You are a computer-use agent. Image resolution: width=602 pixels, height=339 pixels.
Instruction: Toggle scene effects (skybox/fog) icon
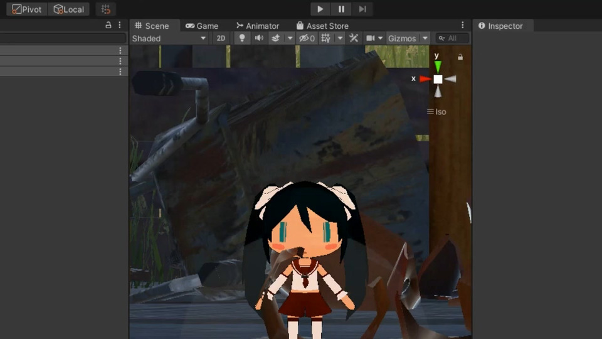[276, 38]
